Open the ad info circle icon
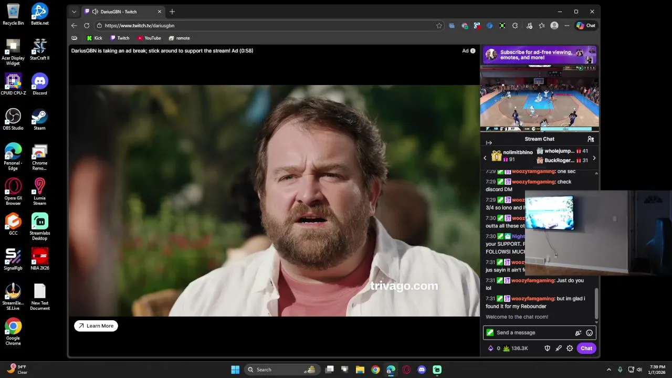Viewport: 672px width, 378px height. pyautogui.click(x=472, y=51)
